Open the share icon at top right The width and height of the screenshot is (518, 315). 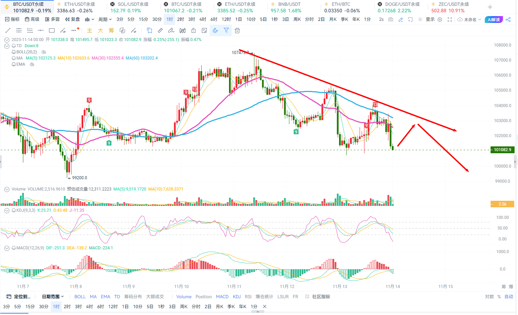[508, 19]
